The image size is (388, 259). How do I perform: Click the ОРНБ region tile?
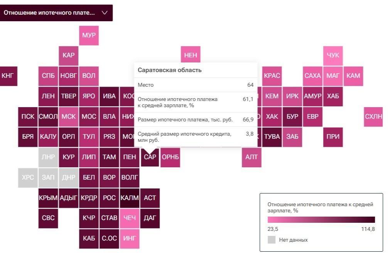point(170,157)
